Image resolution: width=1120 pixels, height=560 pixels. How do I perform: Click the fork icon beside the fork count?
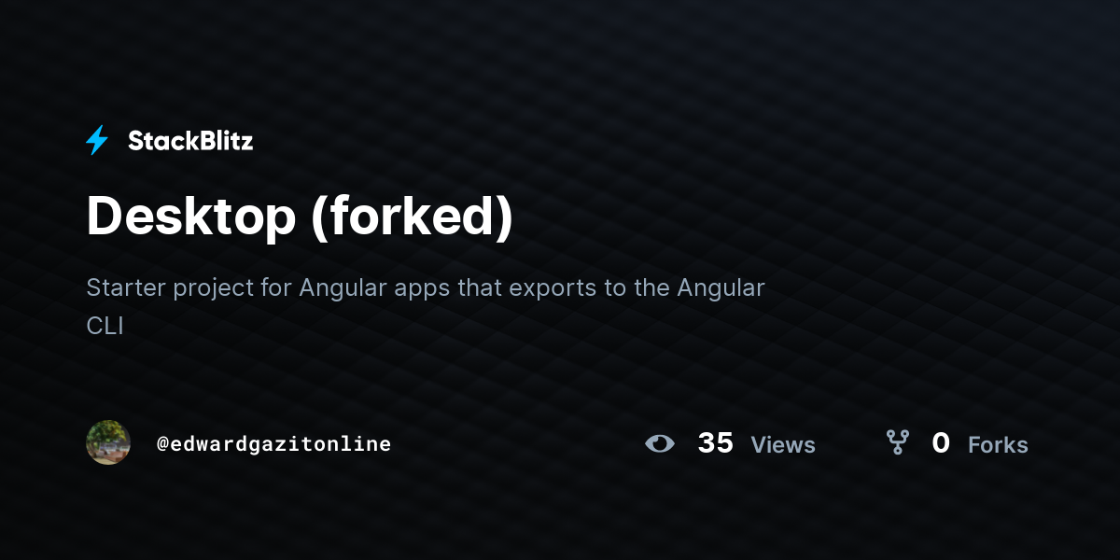tap(898, 442)
